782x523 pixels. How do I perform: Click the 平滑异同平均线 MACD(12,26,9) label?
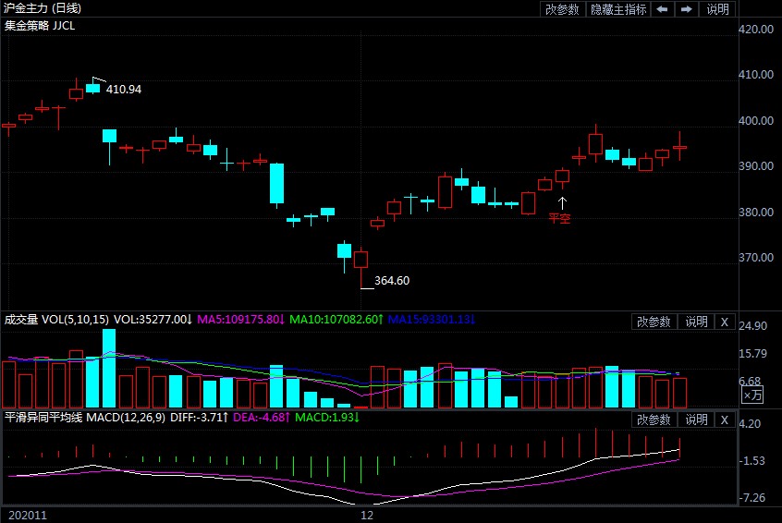[85, 418]
